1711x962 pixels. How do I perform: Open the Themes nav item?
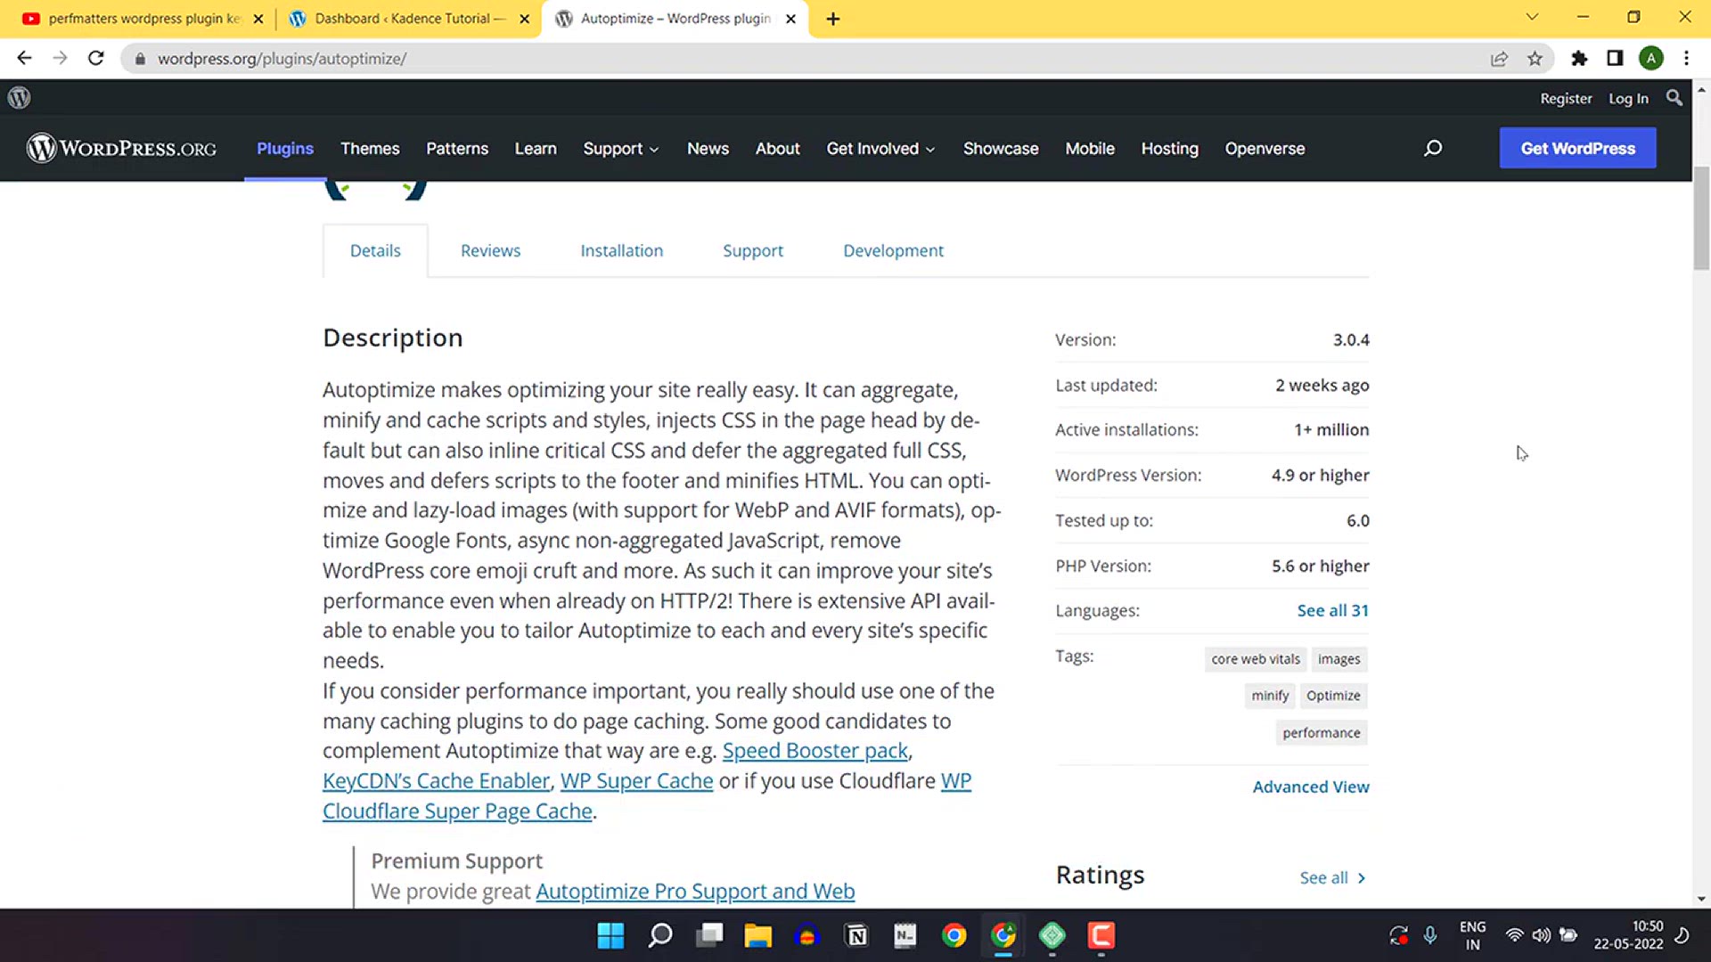tap(370, 149)
